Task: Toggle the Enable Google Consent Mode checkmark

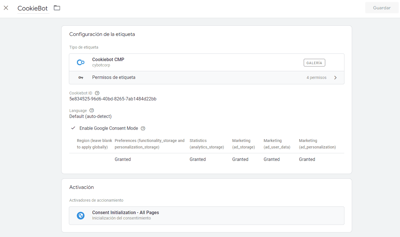Action: (x=73, y=128)
